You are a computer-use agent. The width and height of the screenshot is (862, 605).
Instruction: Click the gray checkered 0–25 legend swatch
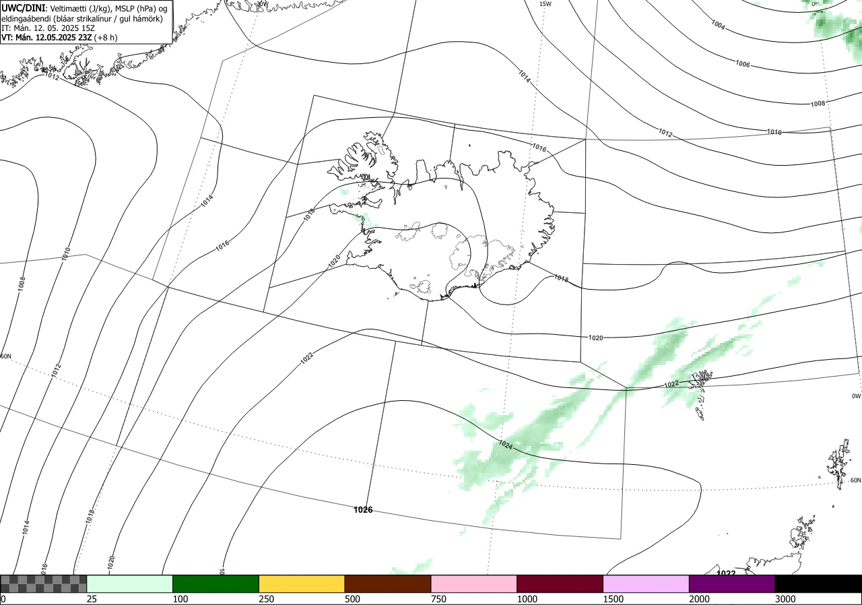point(44,583)
